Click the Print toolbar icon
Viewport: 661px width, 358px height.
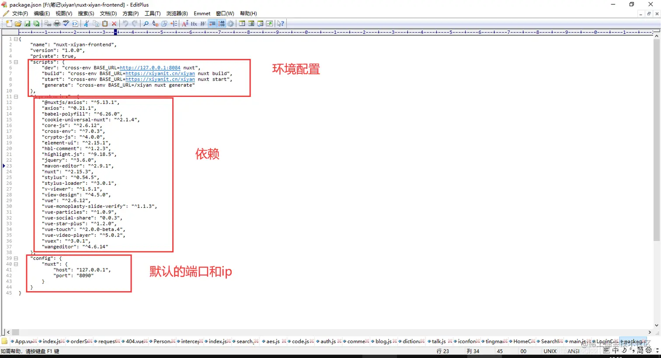[x=57, y=24]
